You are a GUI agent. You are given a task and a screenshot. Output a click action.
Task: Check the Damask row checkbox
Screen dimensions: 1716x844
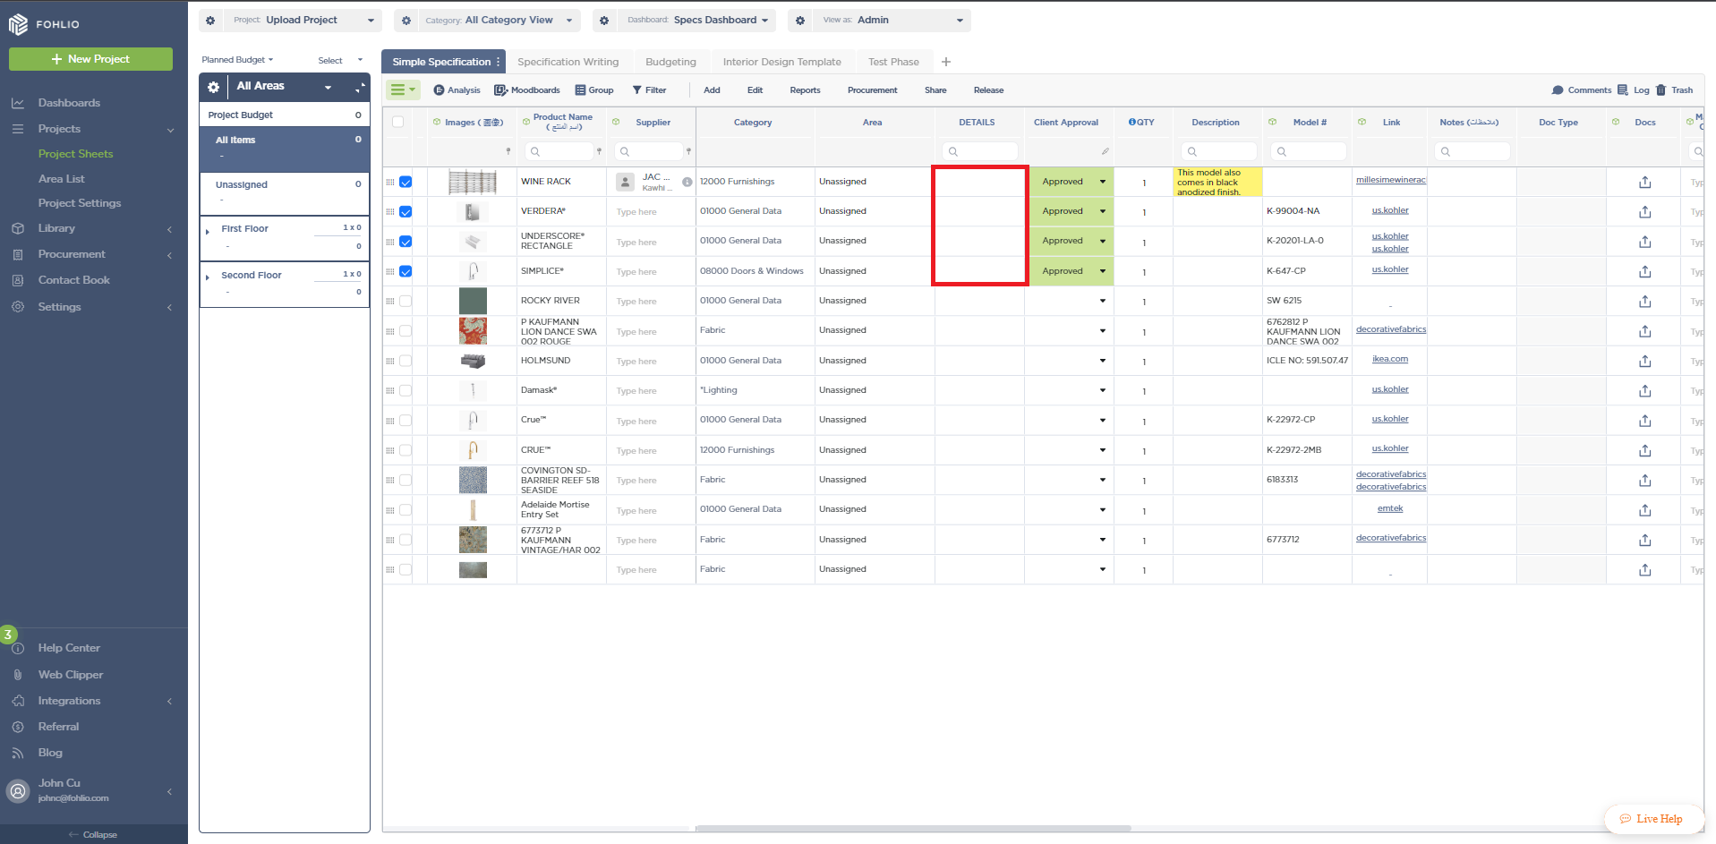(406, 391)
